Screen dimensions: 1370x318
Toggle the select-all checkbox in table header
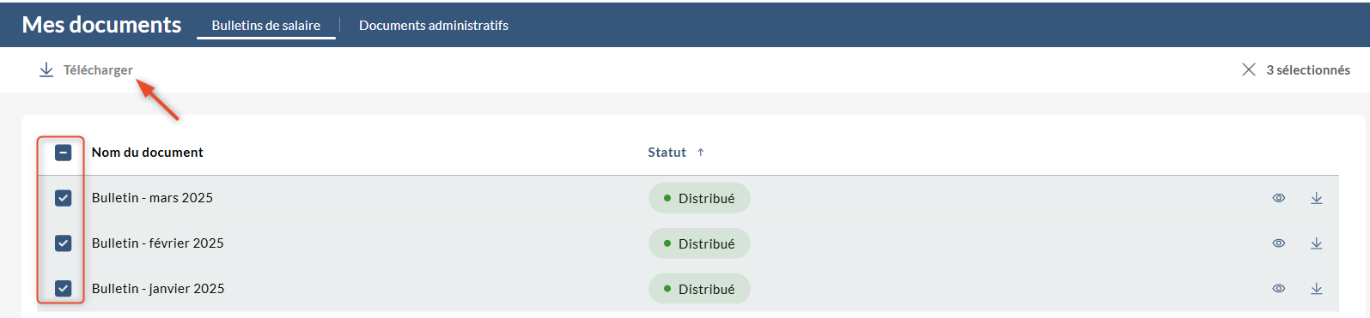[63, 153]
